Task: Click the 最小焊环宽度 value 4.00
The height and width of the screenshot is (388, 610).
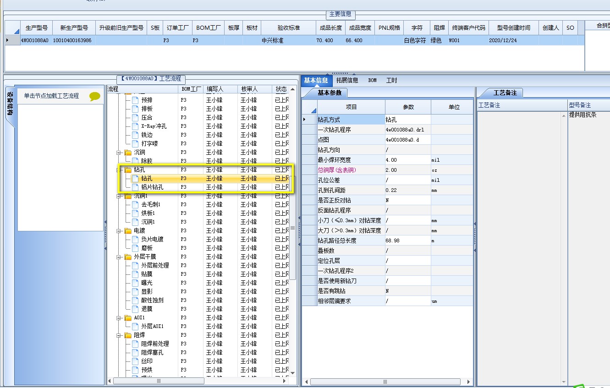Action: 408,160
